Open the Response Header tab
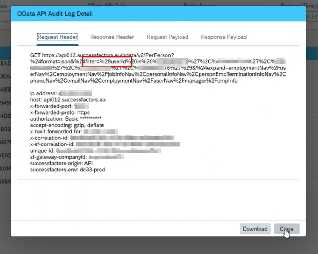 tap(112, 37)
